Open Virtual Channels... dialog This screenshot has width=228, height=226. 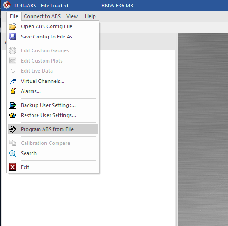(53, 81)
